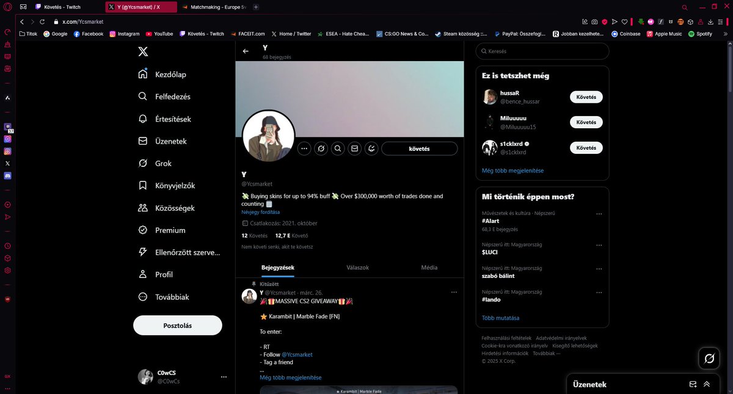Switch to the Média tab
The width and height of the screenshot is (733, 394).
click(429, 268)
